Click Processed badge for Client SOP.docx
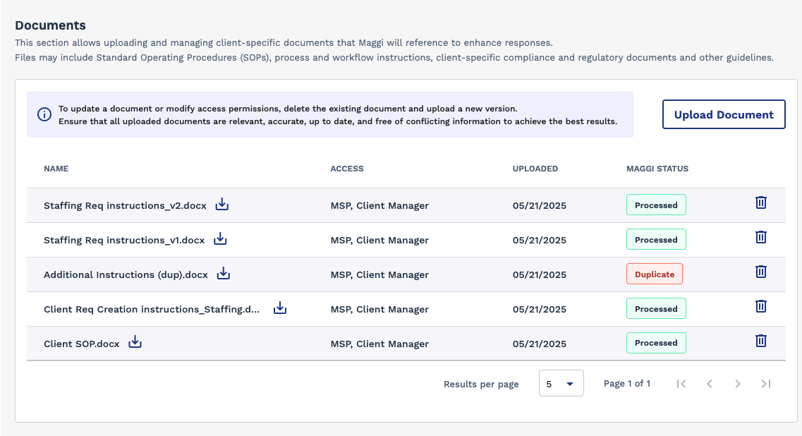 point(656,343)
